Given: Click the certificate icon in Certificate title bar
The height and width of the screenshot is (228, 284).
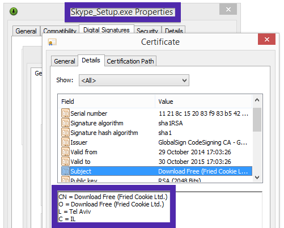Looking at the screenshot, I should coord(52,42).
